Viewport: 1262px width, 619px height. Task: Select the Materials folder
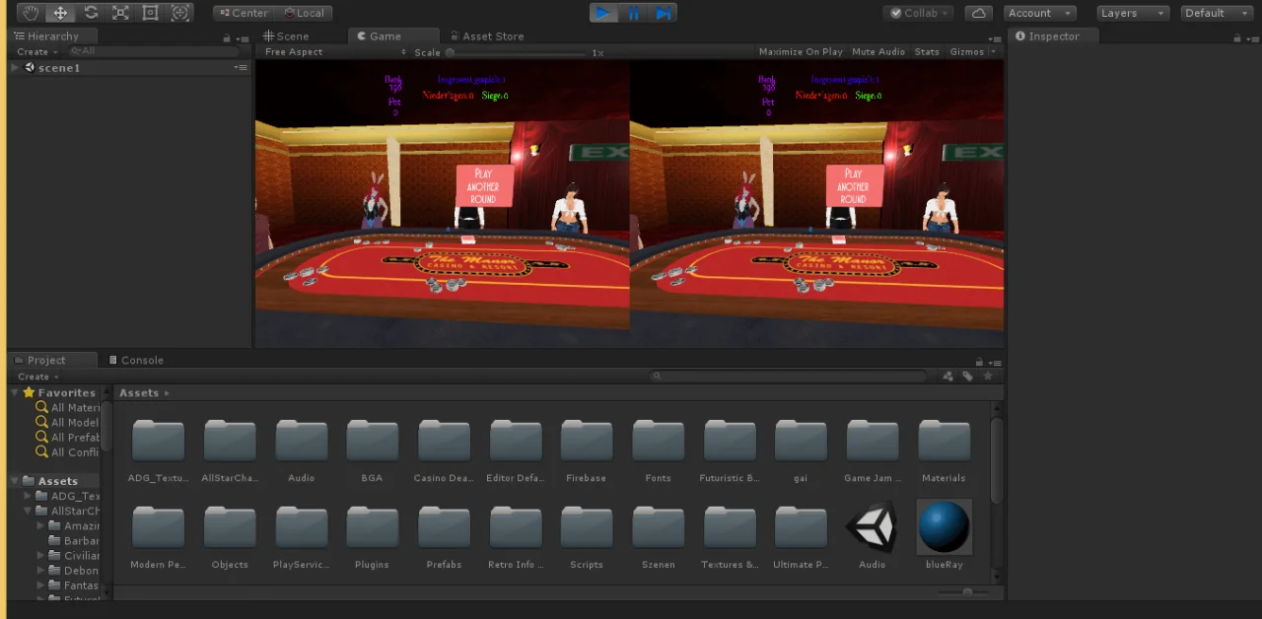click(944, 450)
